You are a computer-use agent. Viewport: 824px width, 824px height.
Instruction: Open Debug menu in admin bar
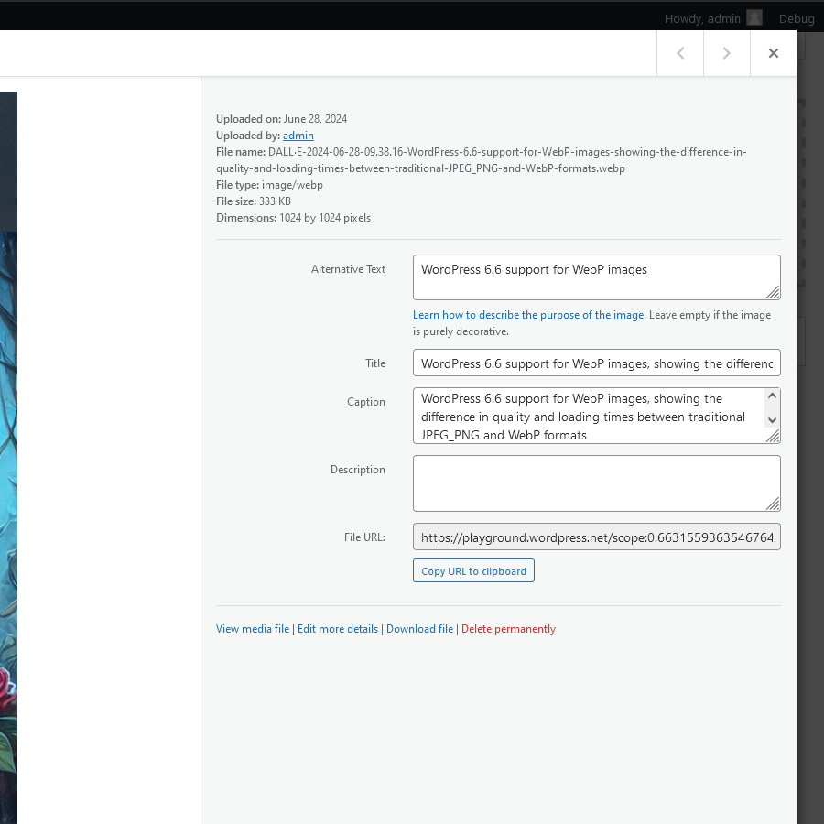point(797,18)
